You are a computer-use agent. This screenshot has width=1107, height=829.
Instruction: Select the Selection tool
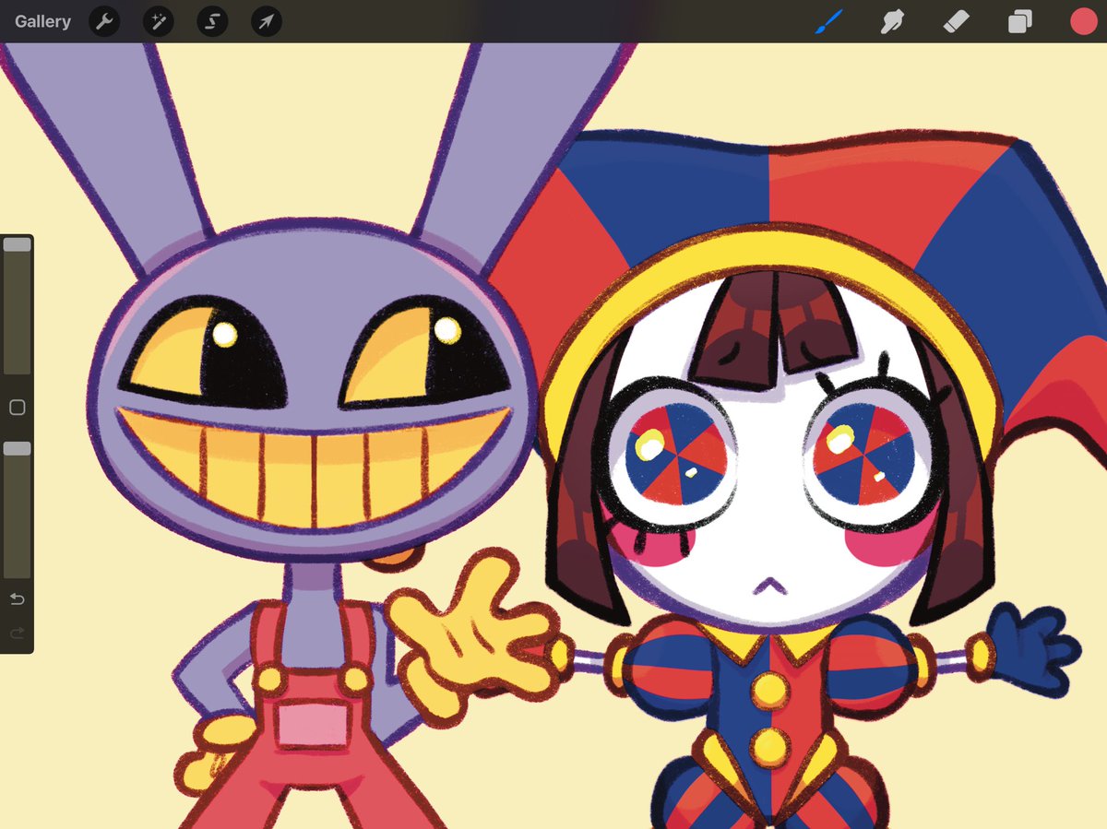pos(211,21)
